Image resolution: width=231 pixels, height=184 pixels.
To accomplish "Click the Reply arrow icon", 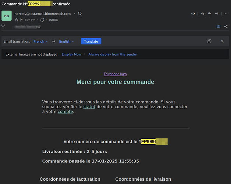I will (202, 14).
